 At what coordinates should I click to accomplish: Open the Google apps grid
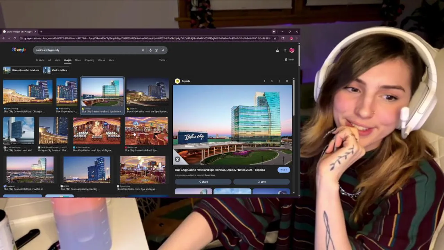click(x=285, y=50)
